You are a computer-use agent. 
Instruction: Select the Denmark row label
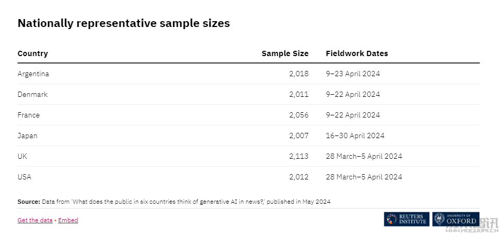[x=32, y=94]
